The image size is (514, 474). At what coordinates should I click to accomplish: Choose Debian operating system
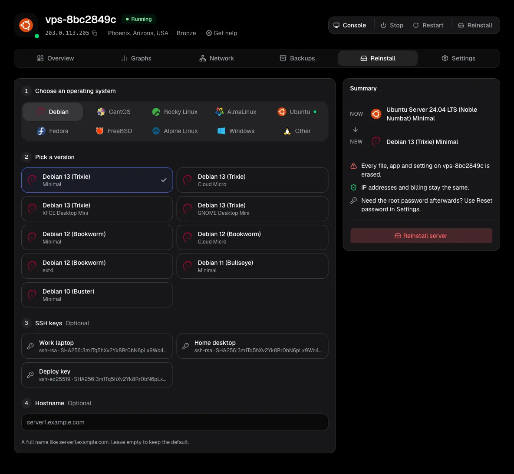[53, 112]
